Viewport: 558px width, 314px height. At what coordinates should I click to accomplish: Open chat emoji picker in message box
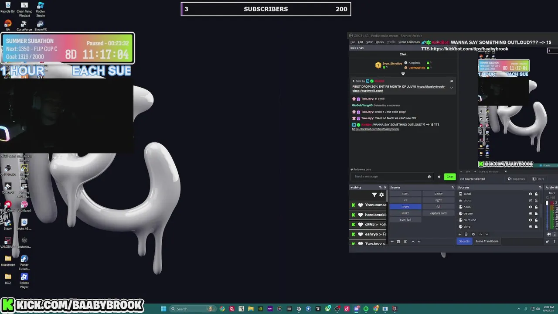pos(429,177)
